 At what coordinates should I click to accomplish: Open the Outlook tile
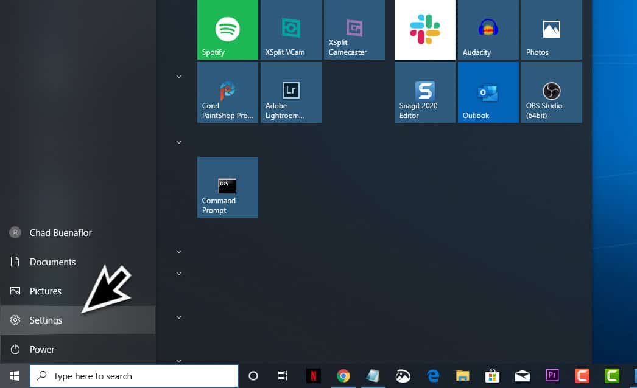[x=488, y=92]
